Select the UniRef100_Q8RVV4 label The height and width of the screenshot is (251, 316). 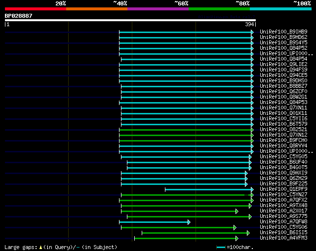pos(283,146)
